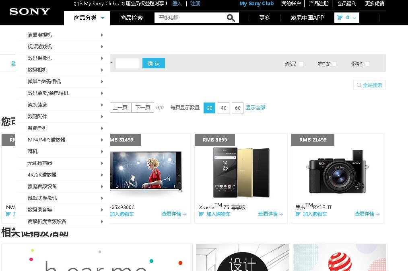The height and width of the screenshot is (271, 408).
Task: Open the 我的帐户 menu item
Action: [x=291, y=4]
